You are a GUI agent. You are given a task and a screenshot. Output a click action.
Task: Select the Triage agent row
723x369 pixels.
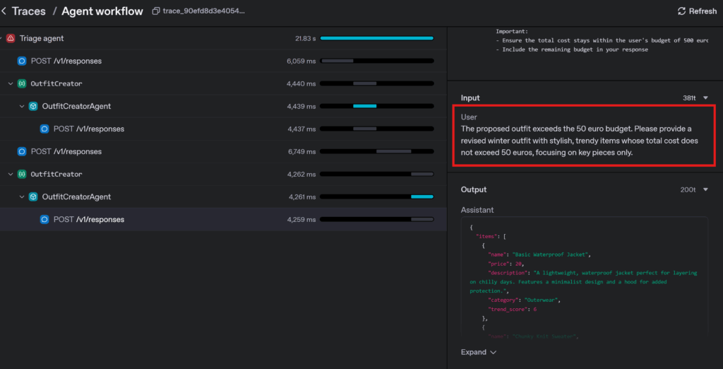tap(223, 38)
